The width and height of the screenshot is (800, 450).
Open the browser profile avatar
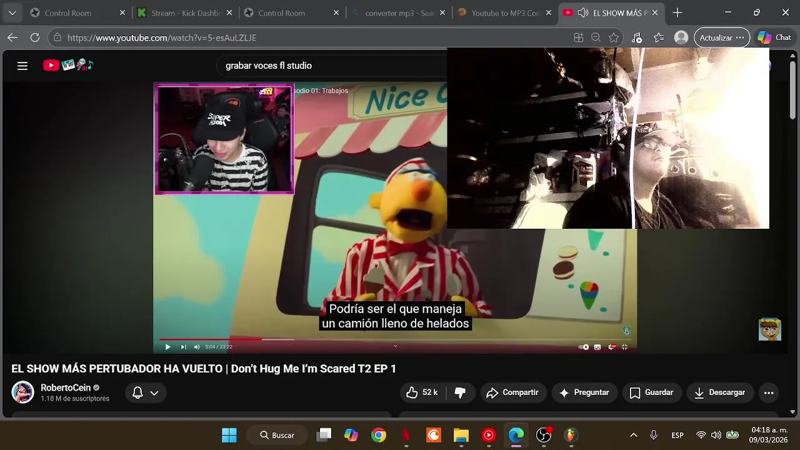pyautogui.click(x=681, y=37)
